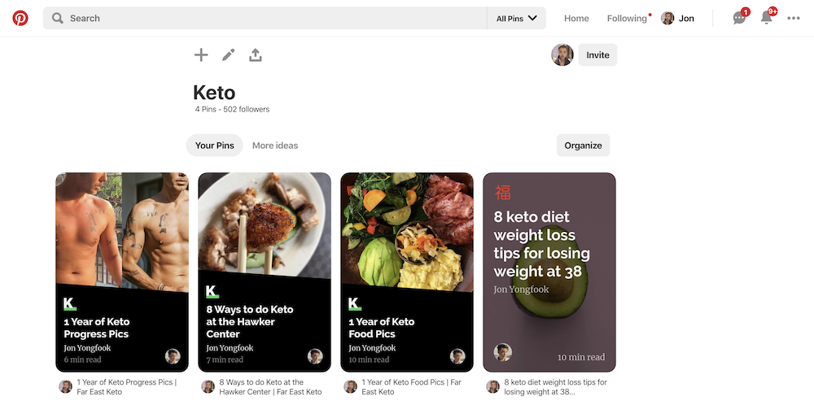Go to the Home link

576,18
